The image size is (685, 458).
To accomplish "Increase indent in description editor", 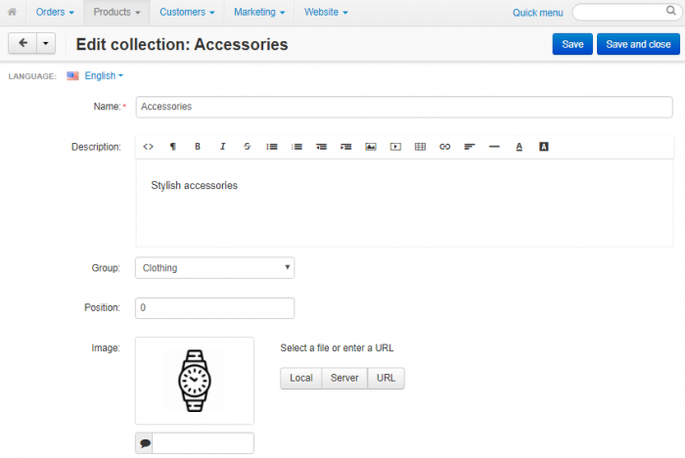I will (346, 147).
